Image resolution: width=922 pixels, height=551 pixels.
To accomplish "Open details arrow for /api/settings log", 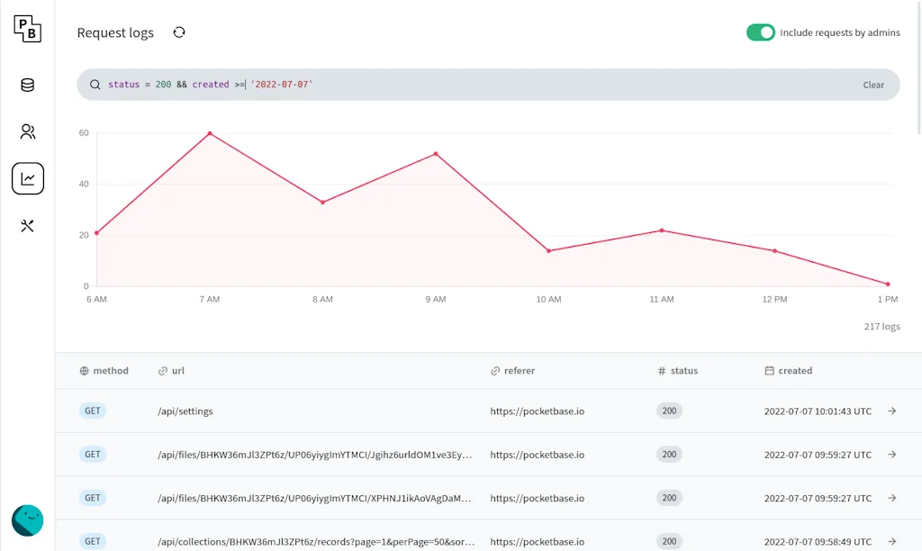I will (x=891, y=411).
